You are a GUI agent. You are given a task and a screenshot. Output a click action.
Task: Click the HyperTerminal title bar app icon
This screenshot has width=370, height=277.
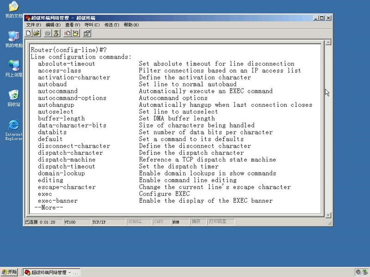point(28,18)
